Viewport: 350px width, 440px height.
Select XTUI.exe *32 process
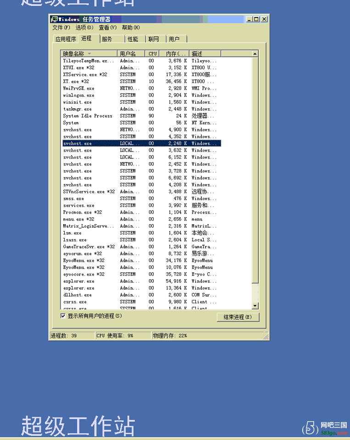141,68
